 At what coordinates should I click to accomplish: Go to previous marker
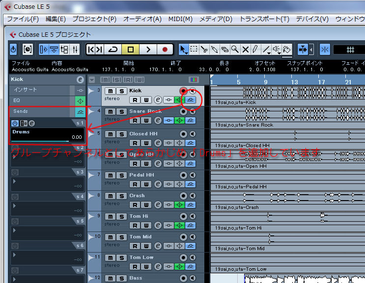tap(91, 50)
